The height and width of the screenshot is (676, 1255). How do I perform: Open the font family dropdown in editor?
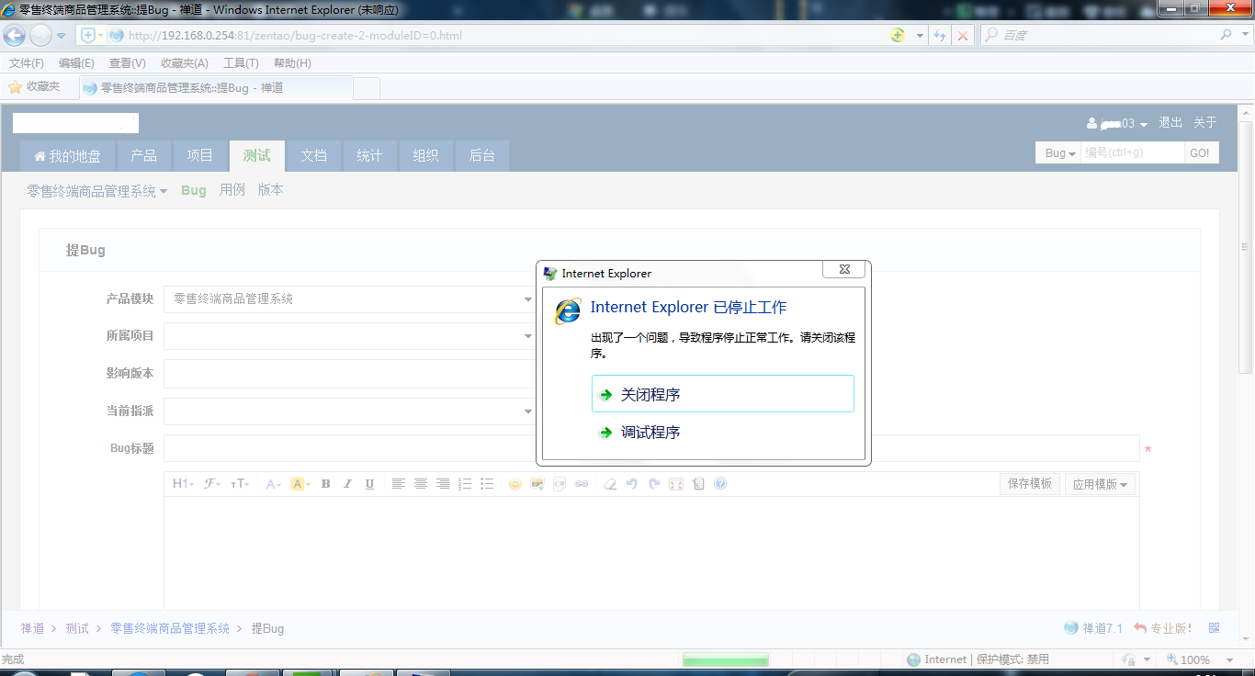coord(211,484)
